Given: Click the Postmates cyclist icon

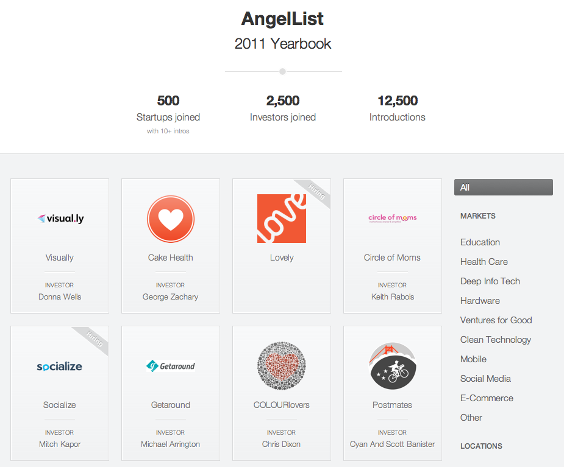Looking at the screenshot, I should click(x=393, y=366).
